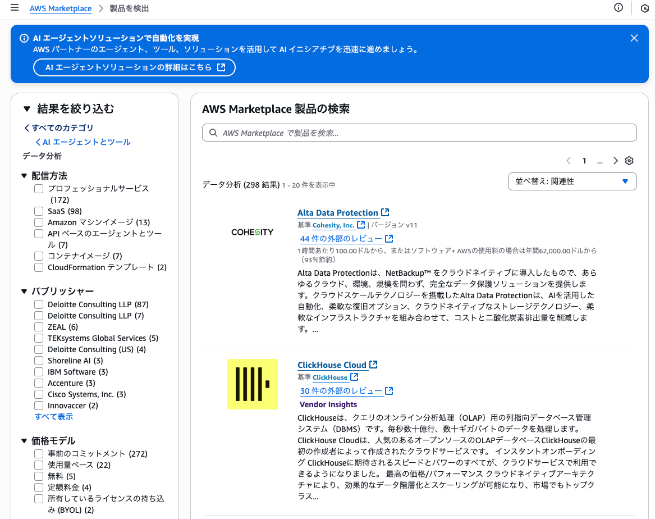Click external icon beside Alta Data Protection
The image size is (655, 519).
click(385, 212)
